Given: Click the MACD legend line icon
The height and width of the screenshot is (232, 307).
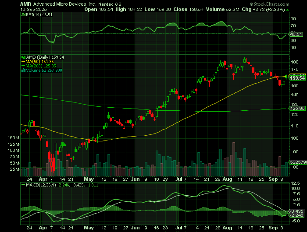Looking at the screenshot, I should (23, 185).
